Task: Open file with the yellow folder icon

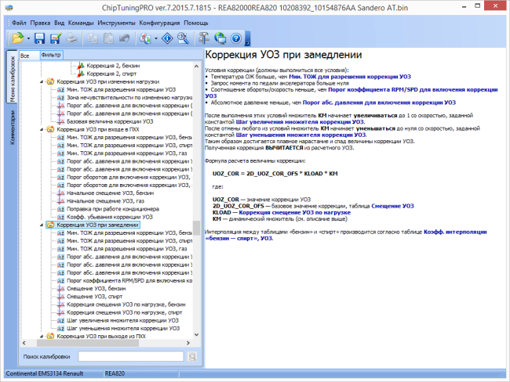Action: pyautogui.click(x=17, y=38)
